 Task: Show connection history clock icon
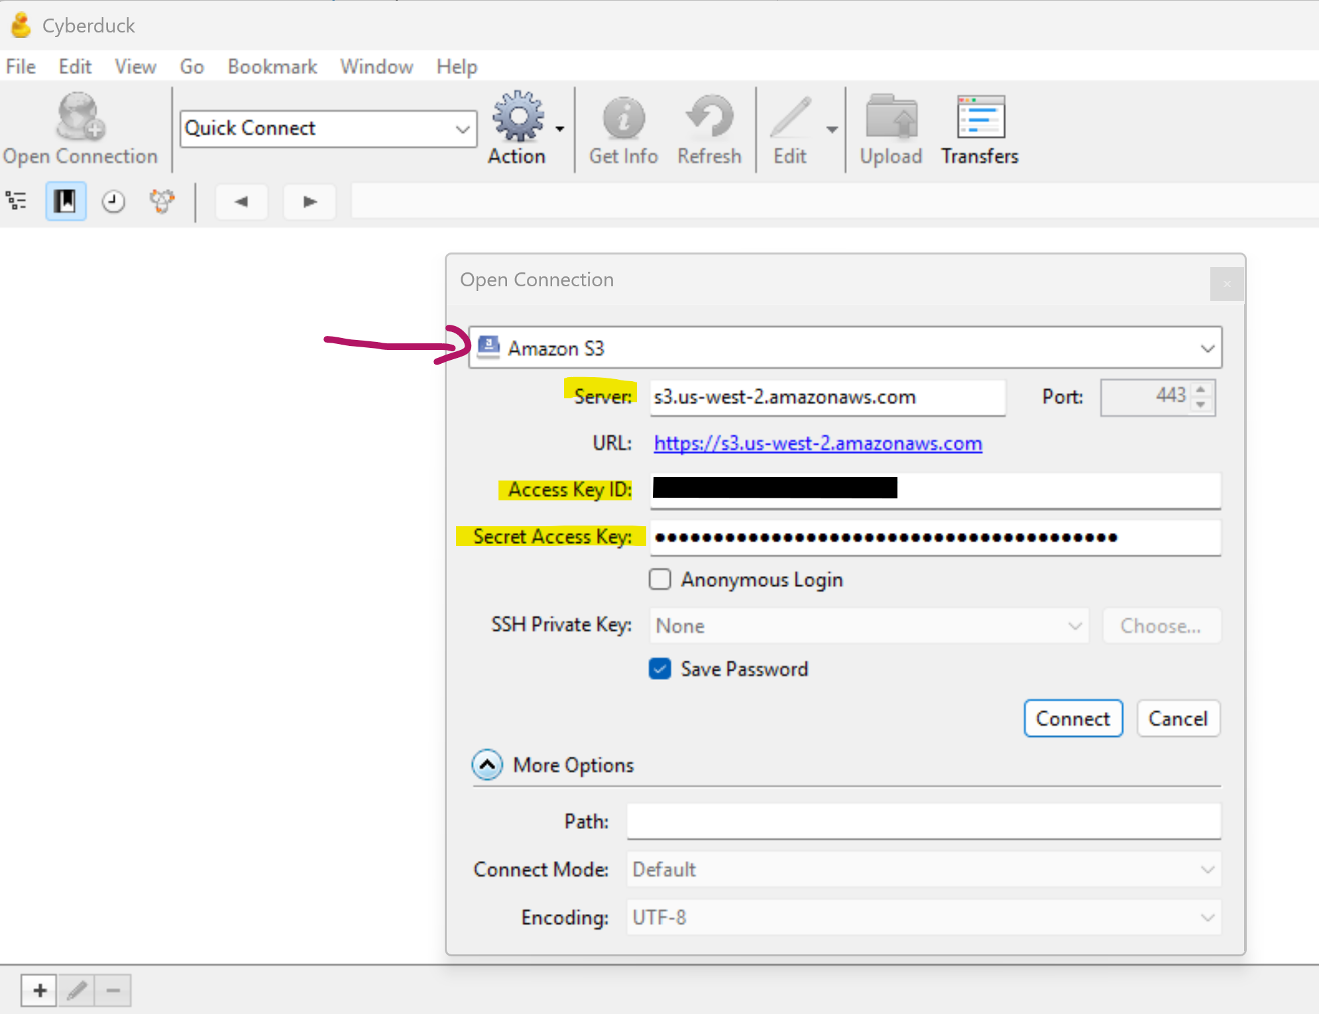click(113, 201)
